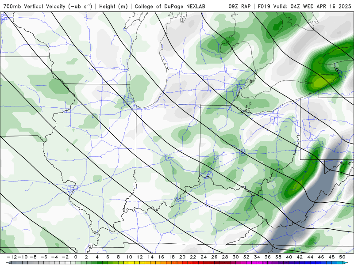354x265 pixels.
Task: Click the 0 label on the legend
Action: (x=76, y=257)
